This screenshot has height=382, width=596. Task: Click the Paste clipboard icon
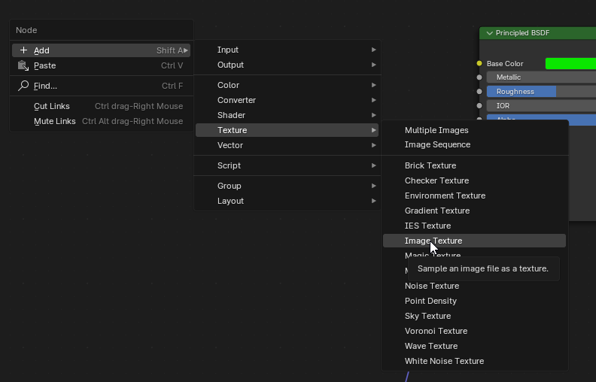click(x=23, y=65)
